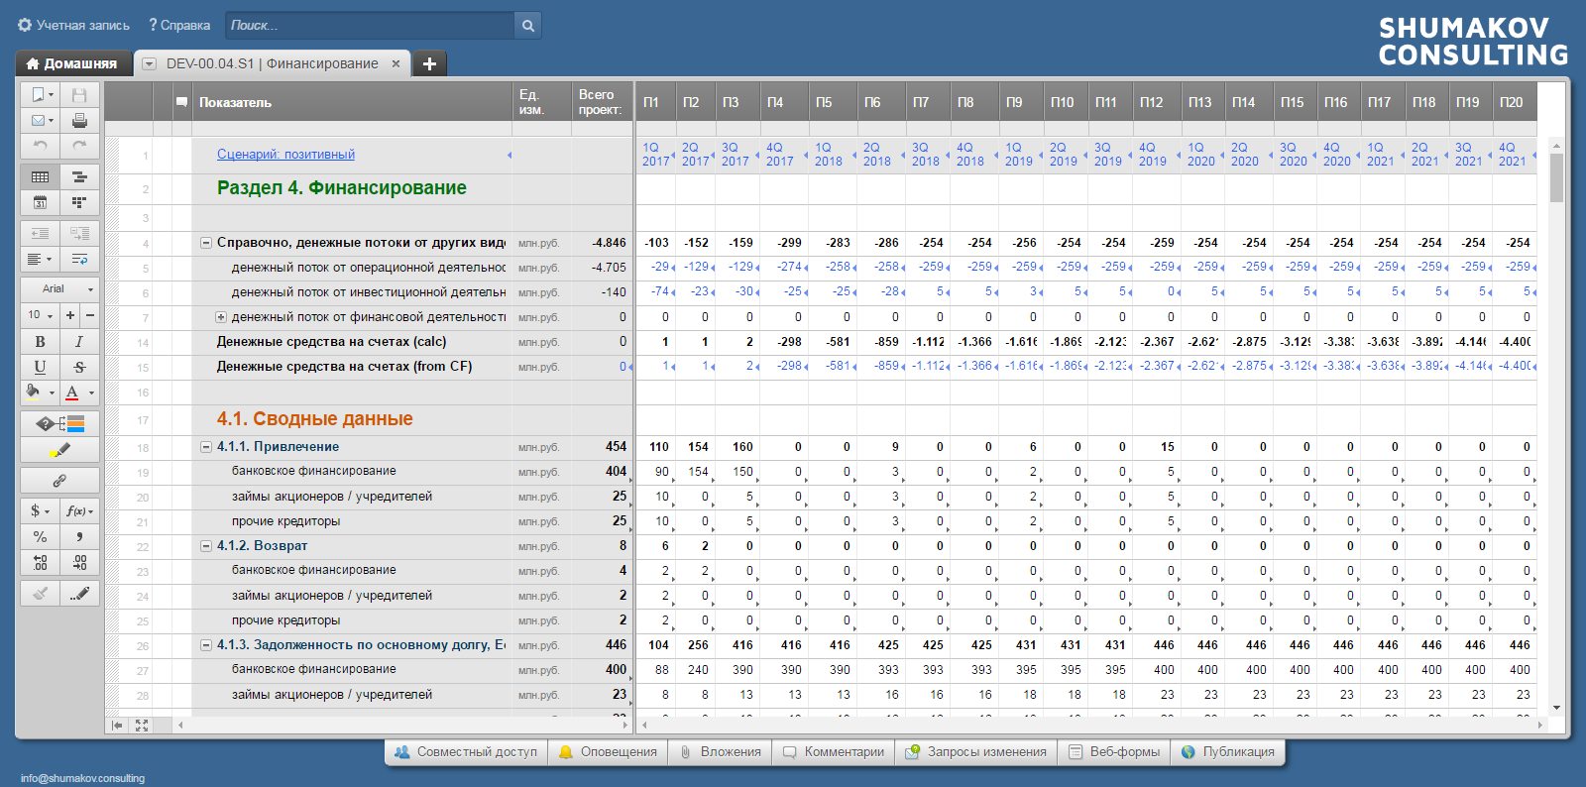Open conditional formatting rules
Image resolution: width=1586 pixels, height=787 pixels.
[59, 424]
